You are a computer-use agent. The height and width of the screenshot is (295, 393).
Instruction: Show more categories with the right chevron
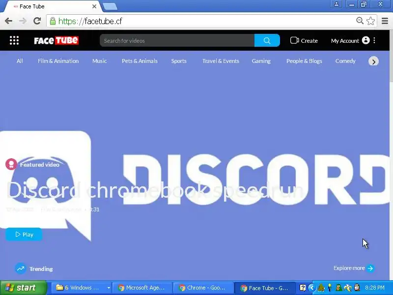coord(373,61)
